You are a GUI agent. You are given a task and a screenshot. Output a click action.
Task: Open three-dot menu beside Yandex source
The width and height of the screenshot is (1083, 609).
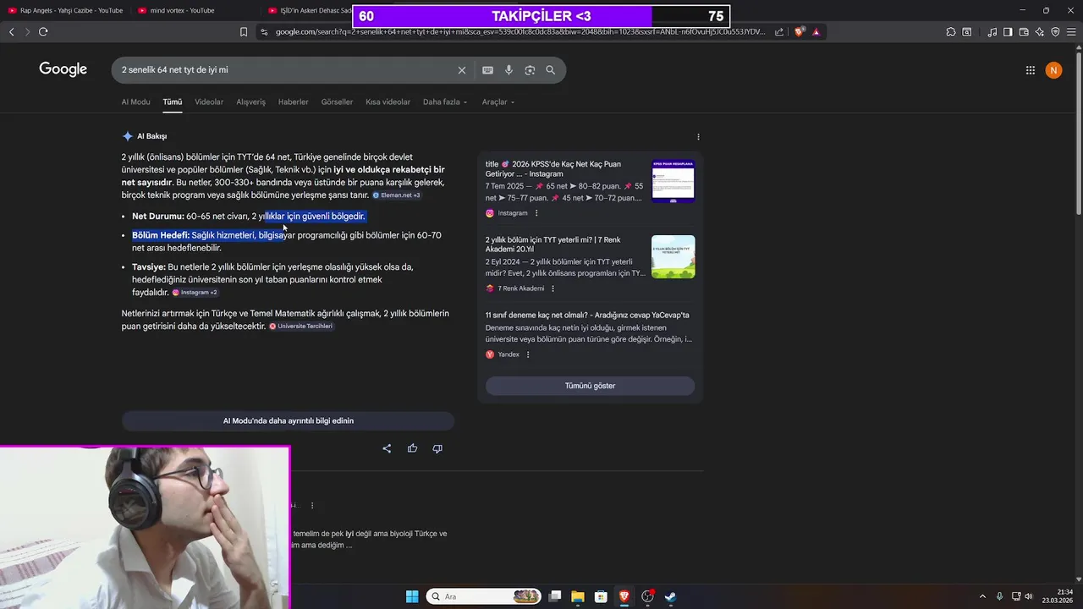point(528,354)
